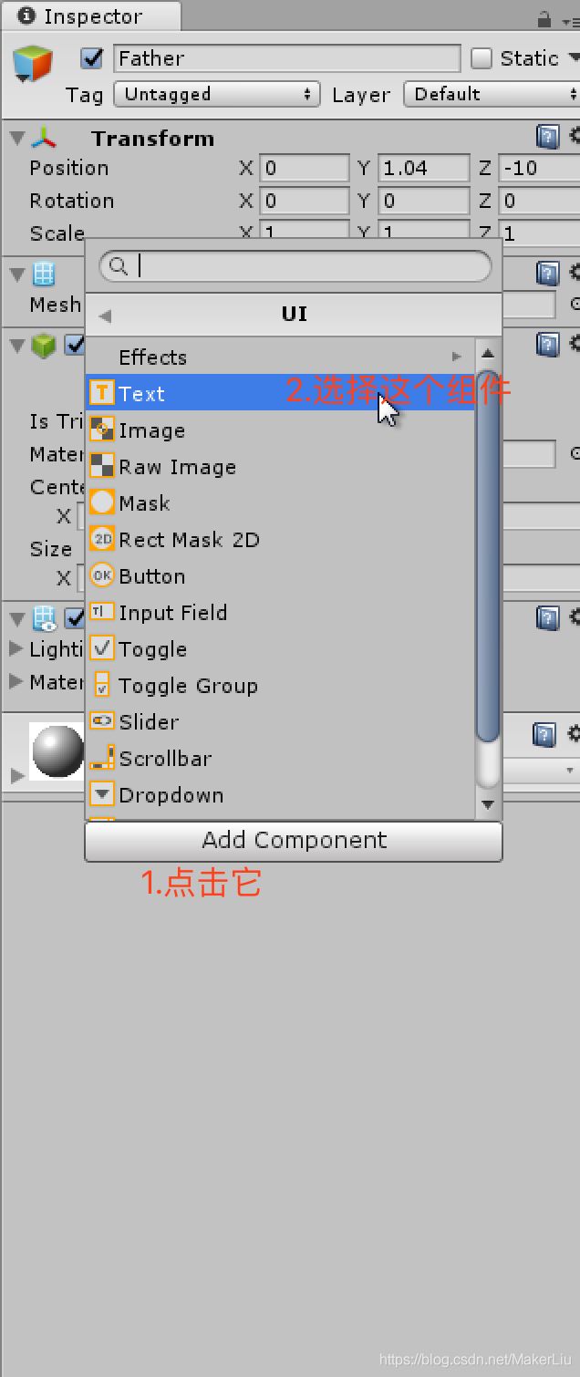Viewport: 580px width, 1377px height.
Task: Enable the Static checkbox
Action: 482,58
